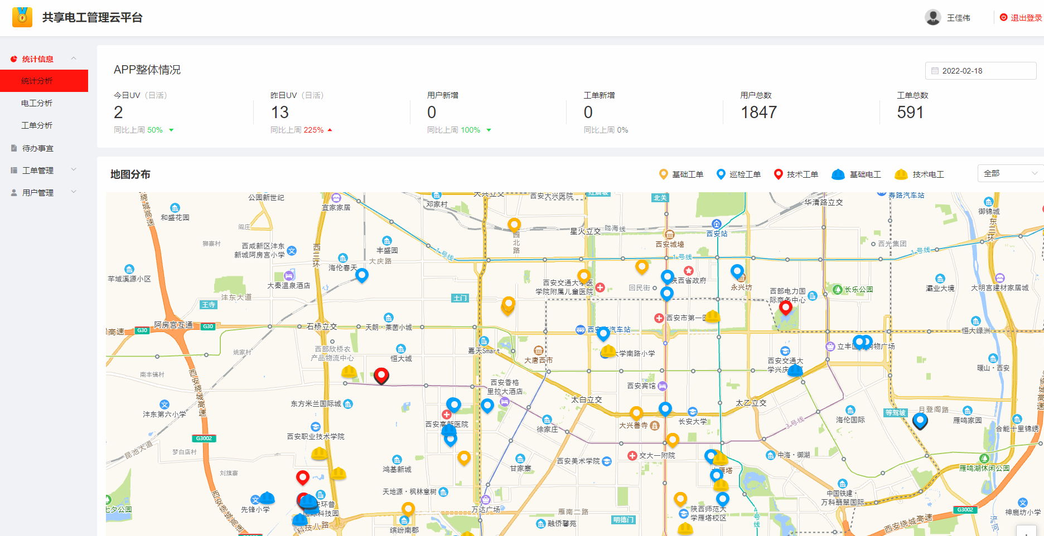Click the platform logo medal icon
Viewport: 1044px width, 536px height.
[22, 17]
